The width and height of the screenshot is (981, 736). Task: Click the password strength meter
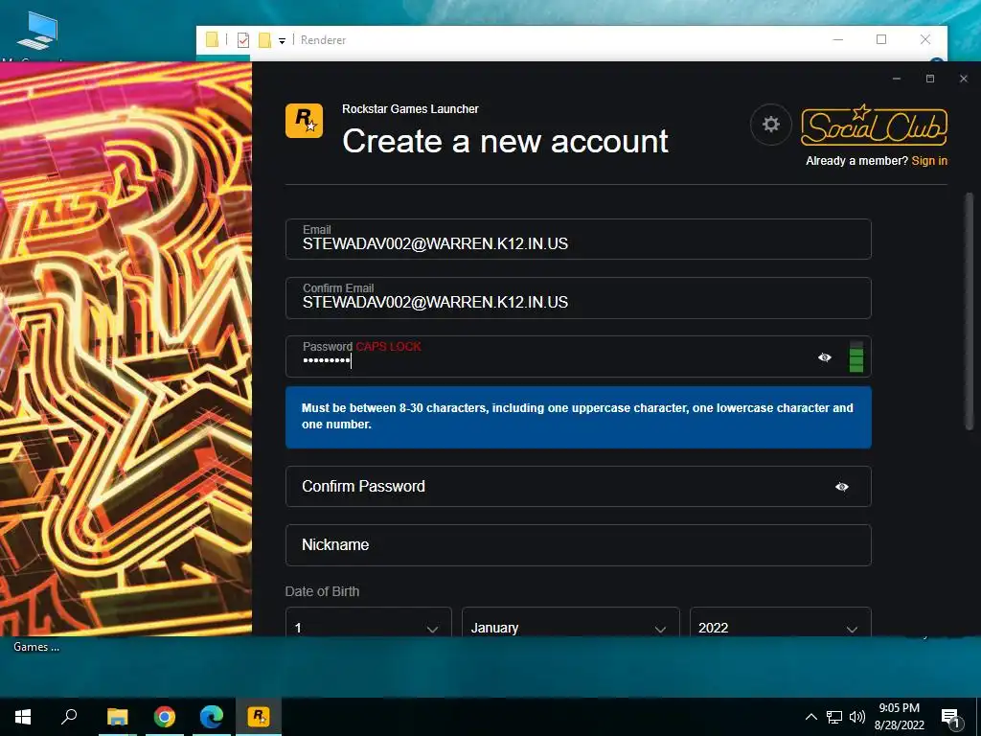(856, 356)
